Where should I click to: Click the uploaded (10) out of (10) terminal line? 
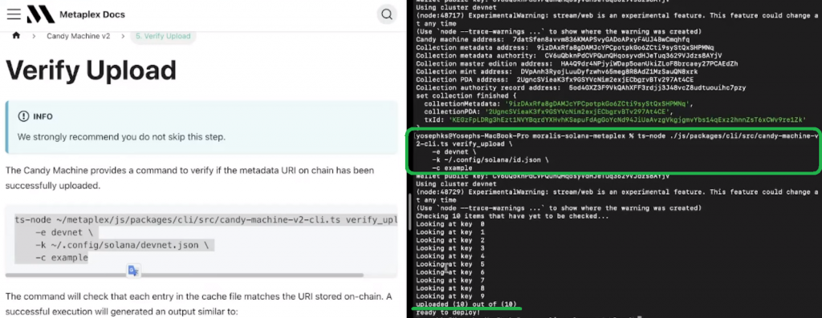pyautogui.click(x=466, y=304)
